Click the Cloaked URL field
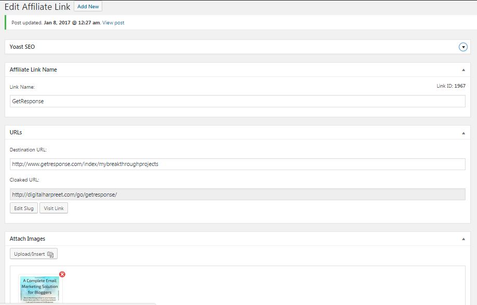477x305 pixels. (238, 195)
